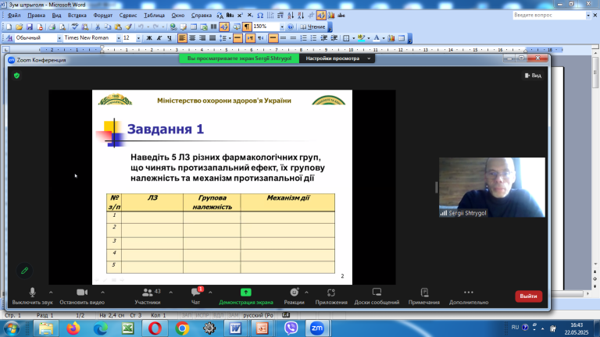Insert an Excel worksheet icon
This screenshot has height=337, width=600.
(x=204, y=27)
